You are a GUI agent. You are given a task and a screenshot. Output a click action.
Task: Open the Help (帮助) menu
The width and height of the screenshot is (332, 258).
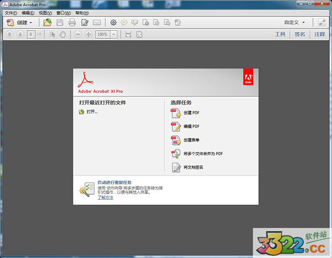[82, 13]
